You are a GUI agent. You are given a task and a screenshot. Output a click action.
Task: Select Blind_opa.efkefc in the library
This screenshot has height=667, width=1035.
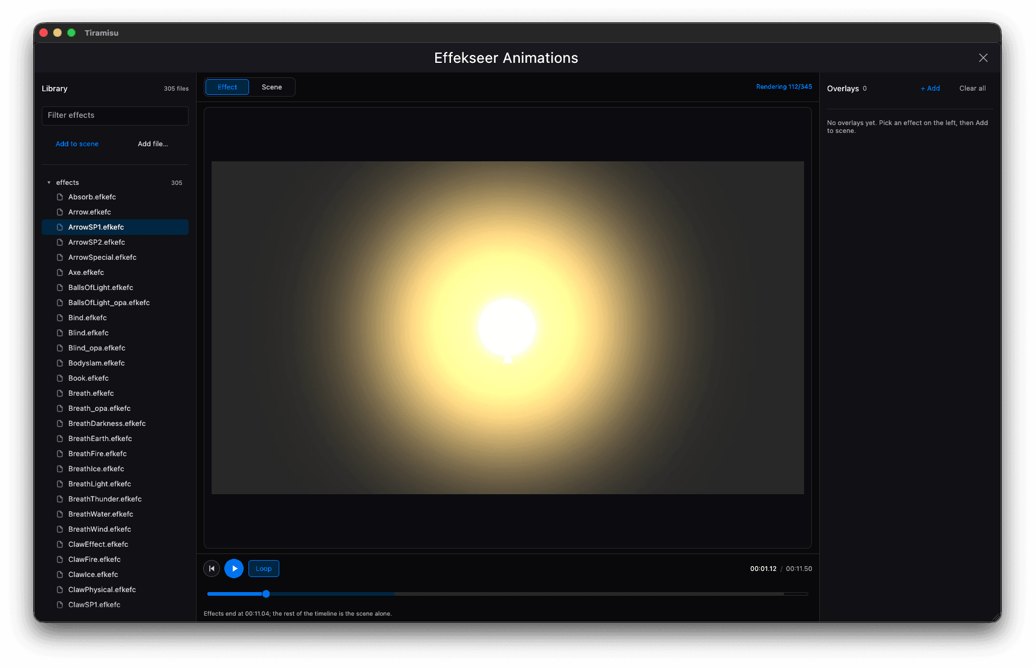pyautogui.click(x=115, y=348)
